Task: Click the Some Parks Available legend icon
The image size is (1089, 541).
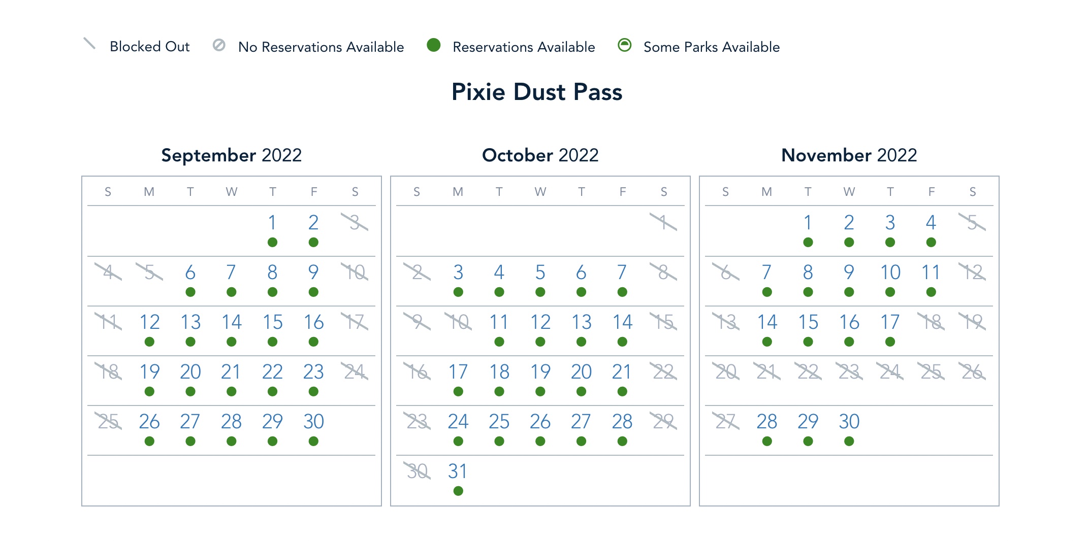Action: click(x=624, y=45)
